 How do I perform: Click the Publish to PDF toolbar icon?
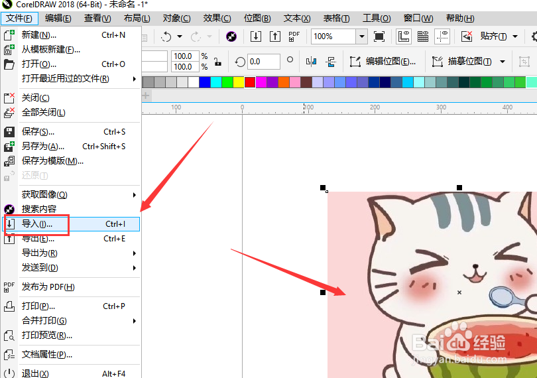[x=294, y=36]
